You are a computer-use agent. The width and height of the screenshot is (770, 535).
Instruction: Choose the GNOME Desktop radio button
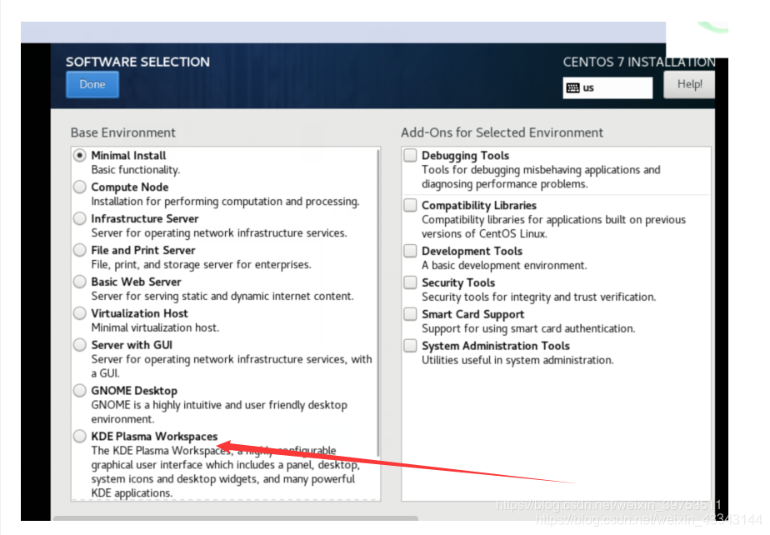[79, 391]
